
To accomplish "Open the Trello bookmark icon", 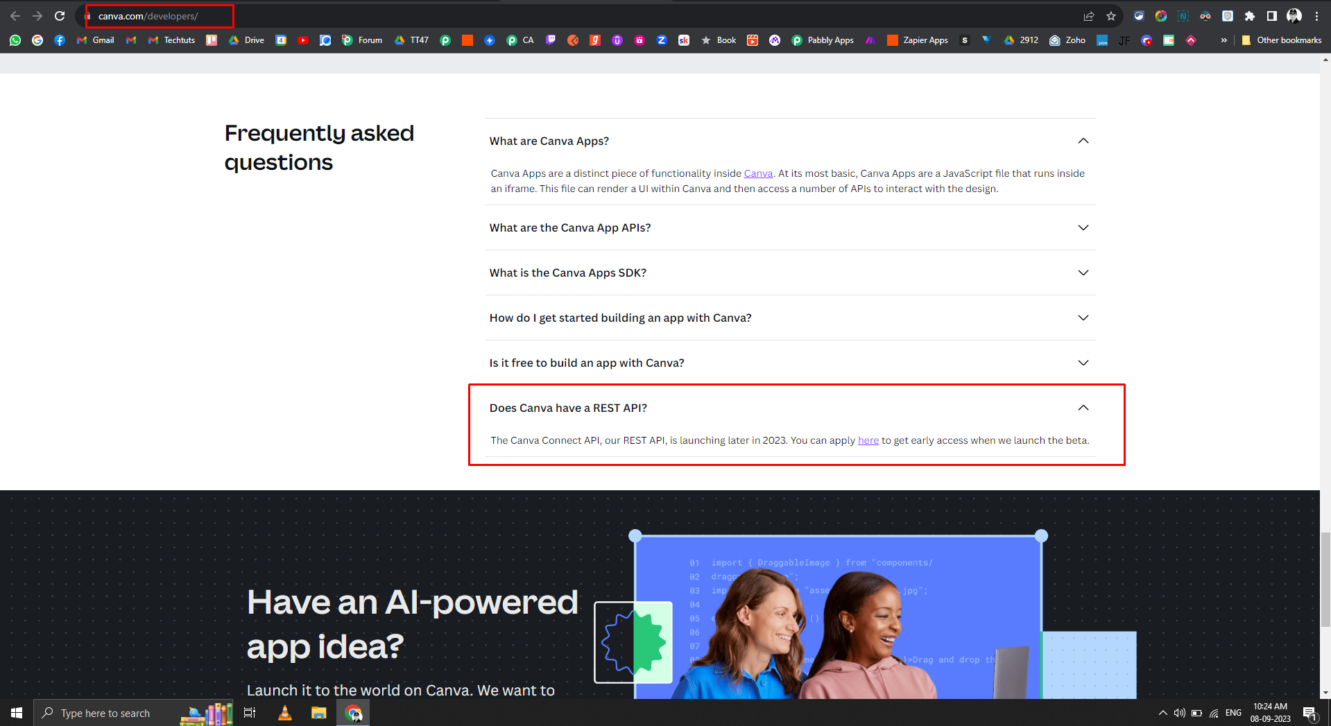I will [x=212, y=40].
